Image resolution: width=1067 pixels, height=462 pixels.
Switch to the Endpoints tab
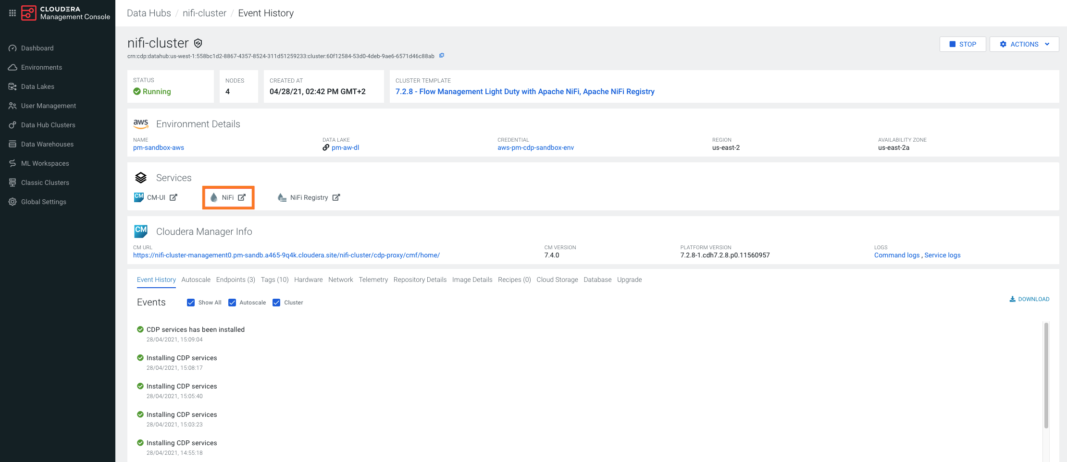tap(235, 280)
